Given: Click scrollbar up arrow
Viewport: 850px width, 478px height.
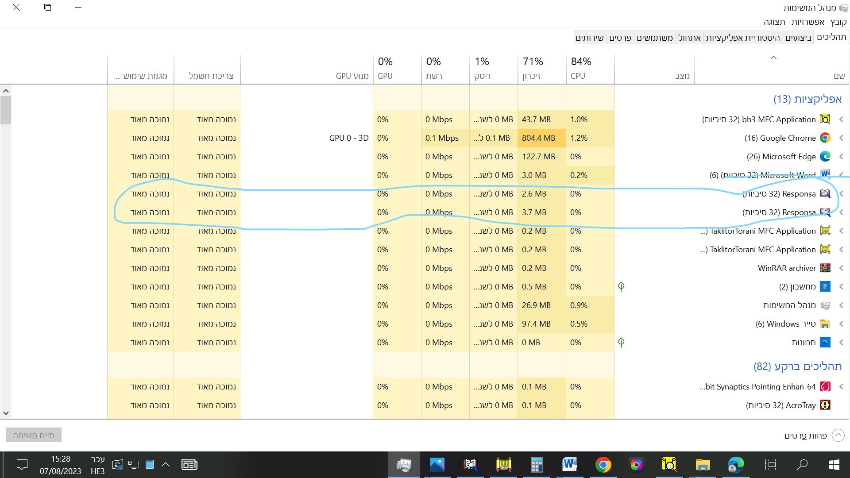Looking at the screenshot, I should tap(6, 91).
